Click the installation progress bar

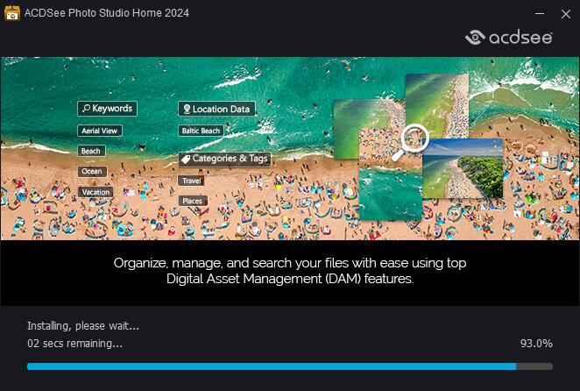290,366
